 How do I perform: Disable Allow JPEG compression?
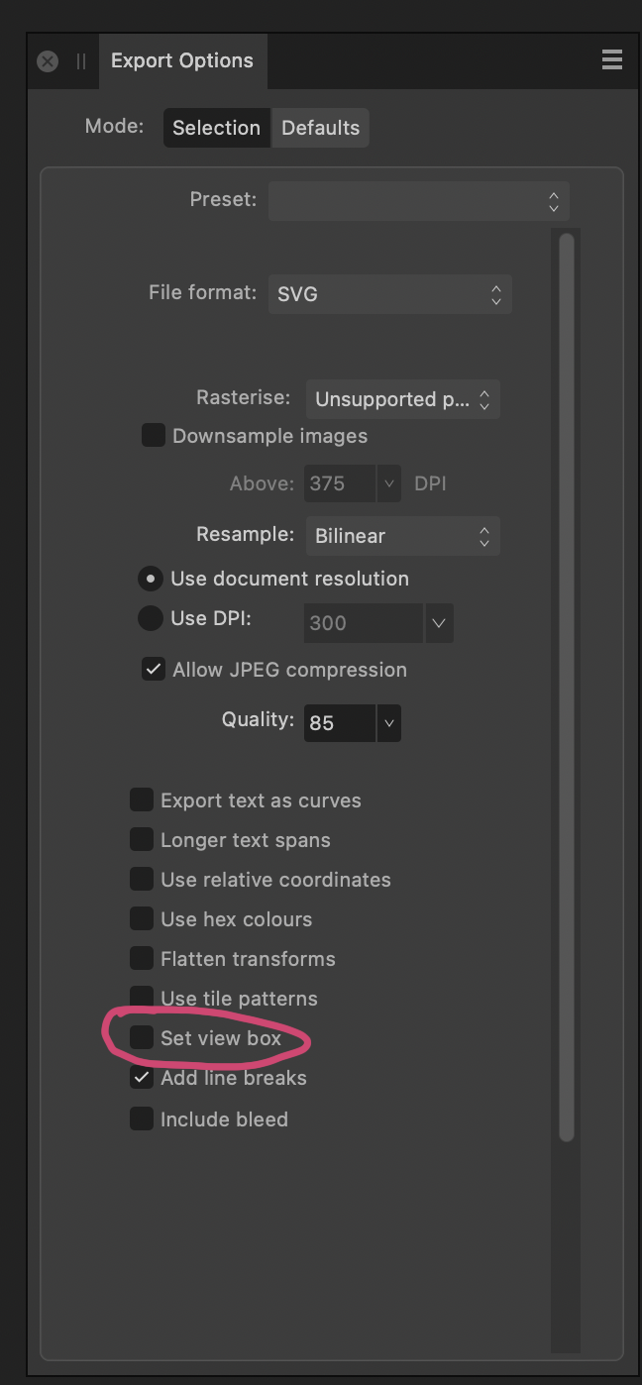(x=153, y=670)
